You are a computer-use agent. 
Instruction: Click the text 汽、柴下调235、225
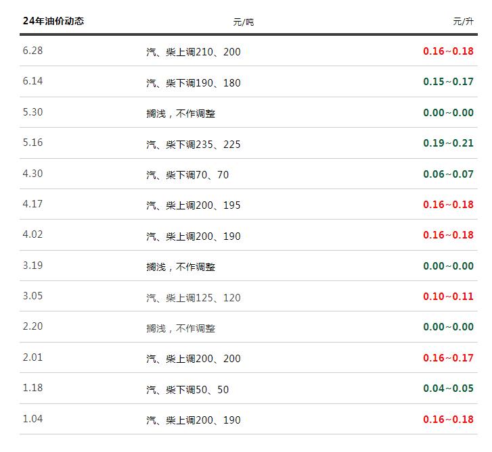coord(193,145)
